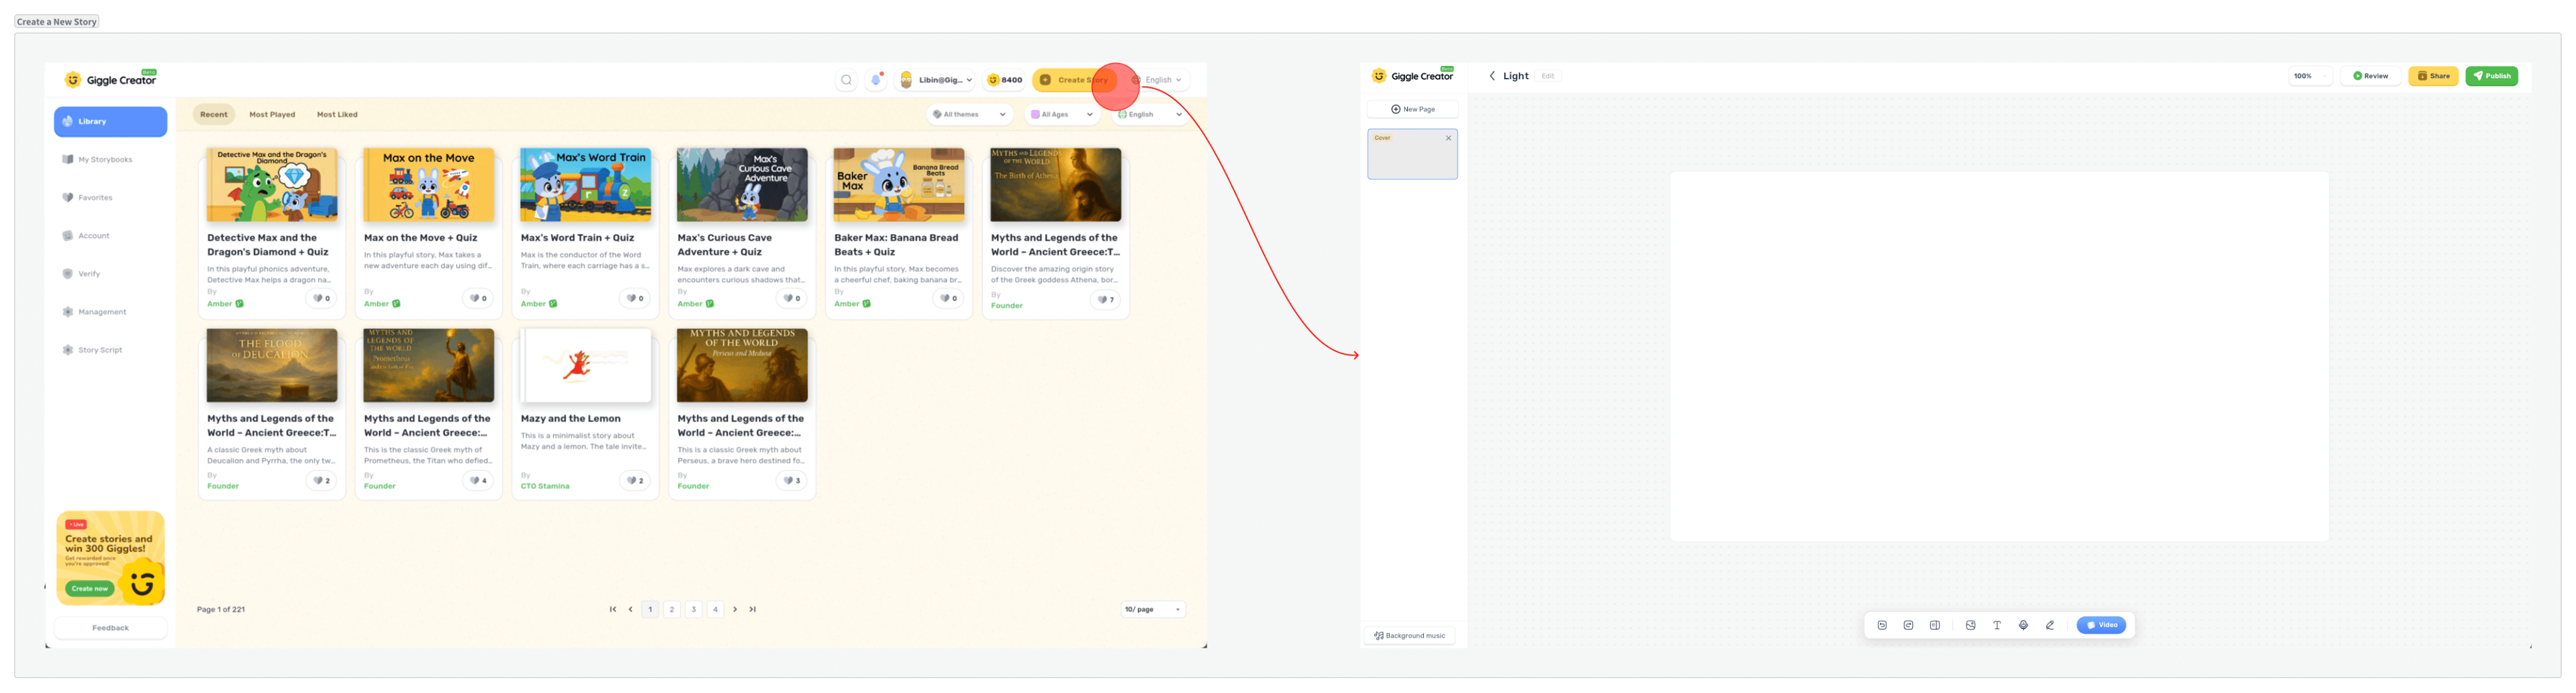Click the search magnifier icon
Viewport: 2576px width, 693px height.
(x=846, y=80)
